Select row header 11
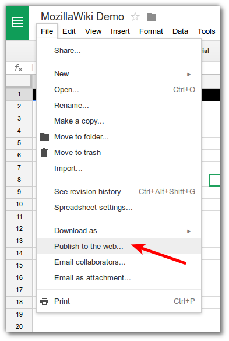The image size is (229, 341). tap(19, 217)
